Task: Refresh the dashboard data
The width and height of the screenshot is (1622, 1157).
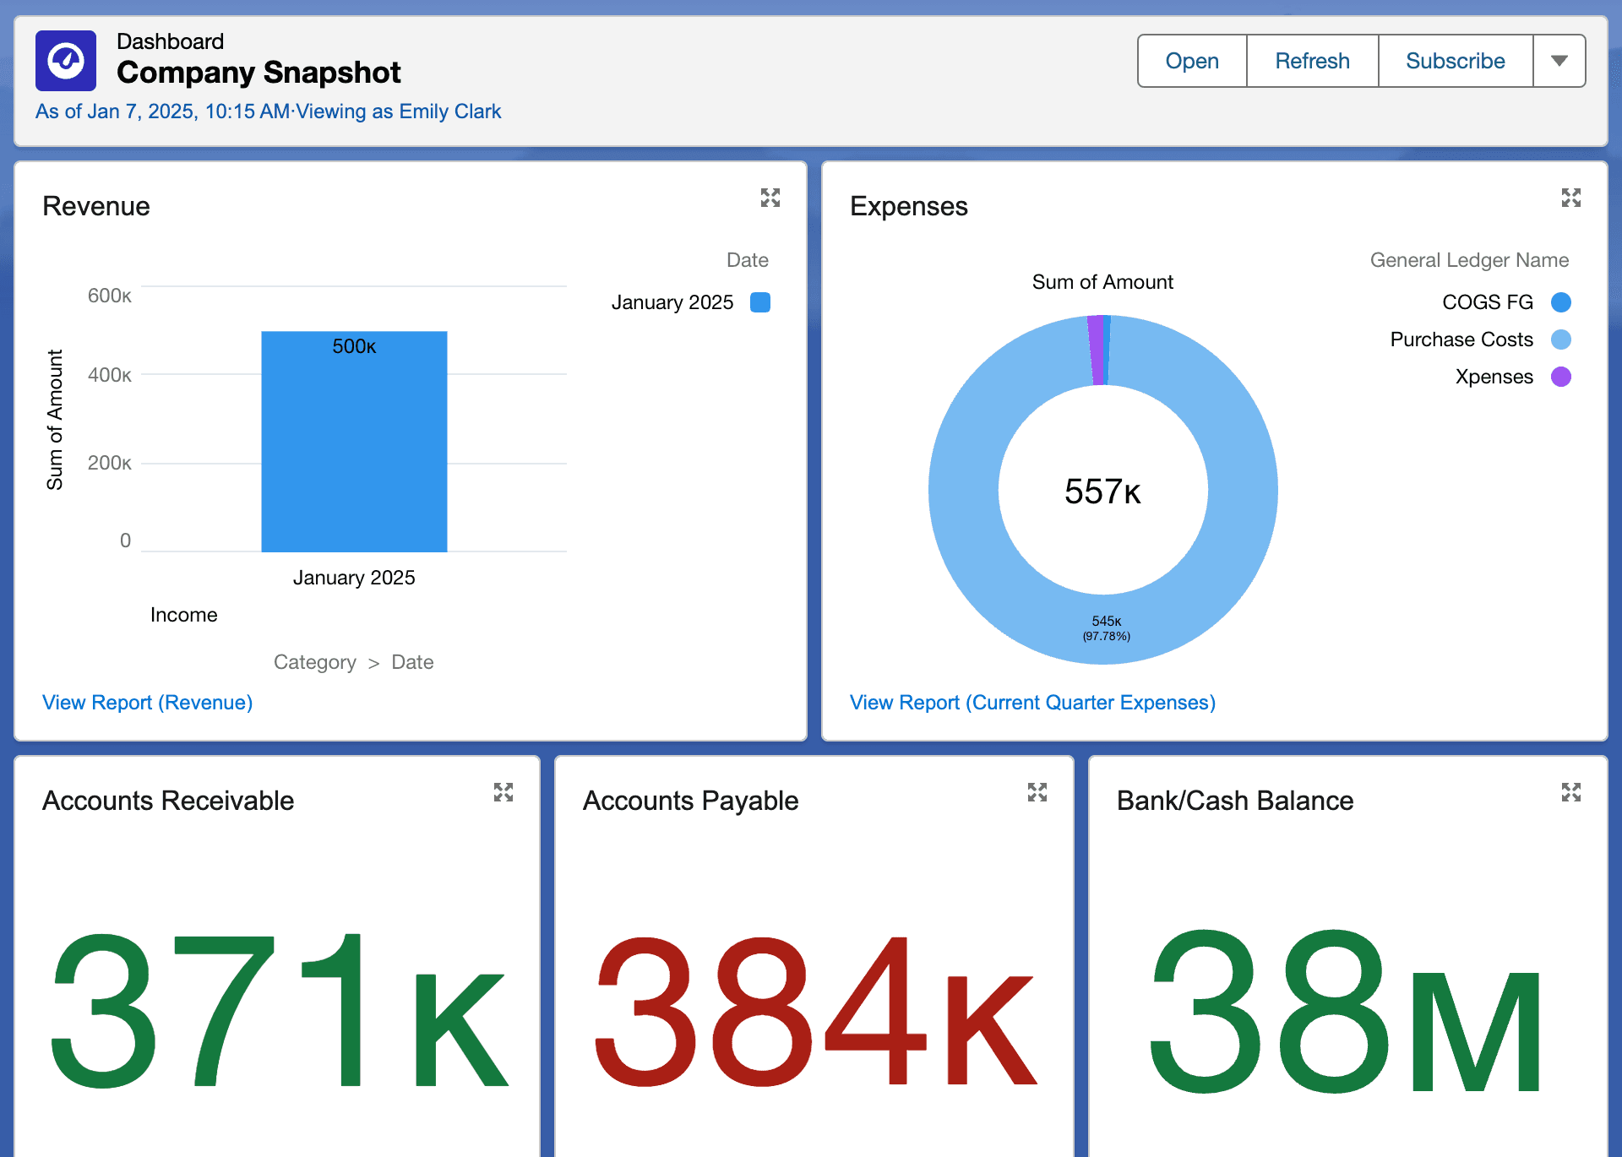Action: click(1312, 61)
